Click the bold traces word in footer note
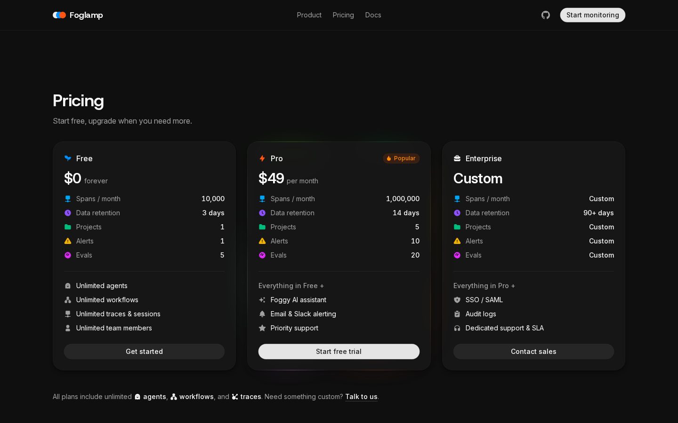Image resolution: width=678 pixels, height=423 pixels. click(x=250, y=397)
